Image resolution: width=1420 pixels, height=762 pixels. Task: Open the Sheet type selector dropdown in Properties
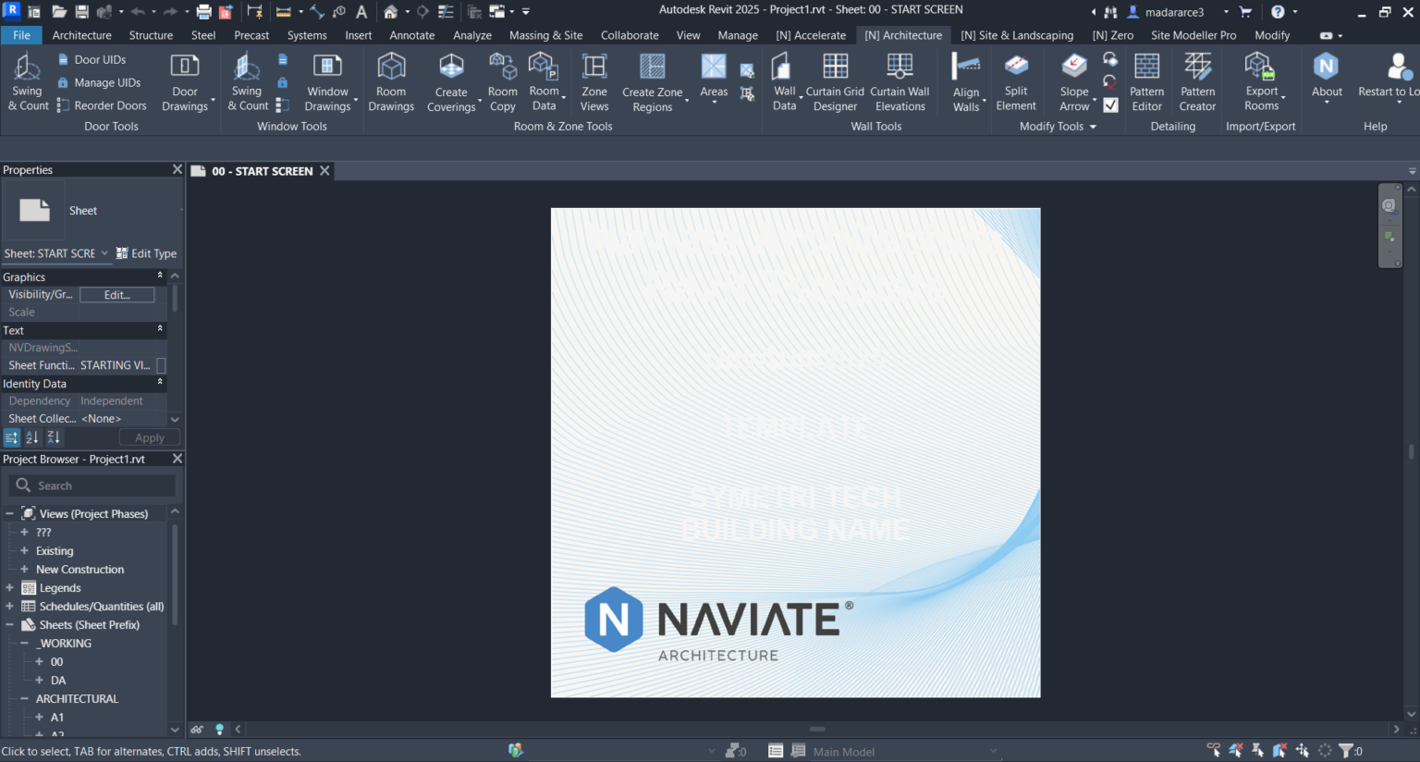tap(104, 253)
